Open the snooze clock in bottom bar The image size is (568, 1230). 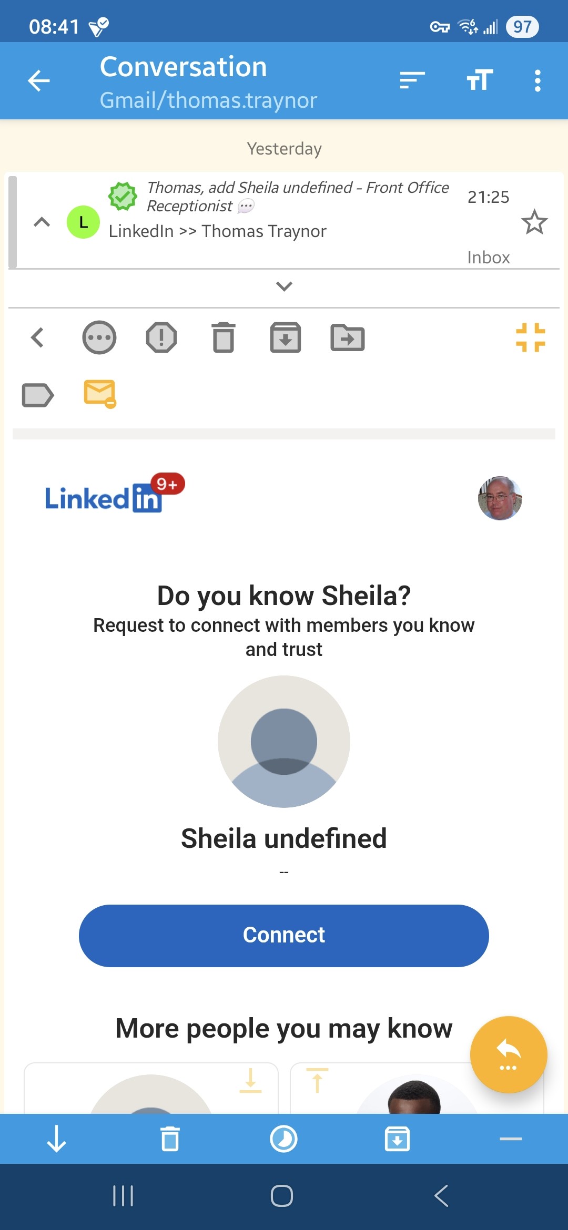click(283, 1139)
